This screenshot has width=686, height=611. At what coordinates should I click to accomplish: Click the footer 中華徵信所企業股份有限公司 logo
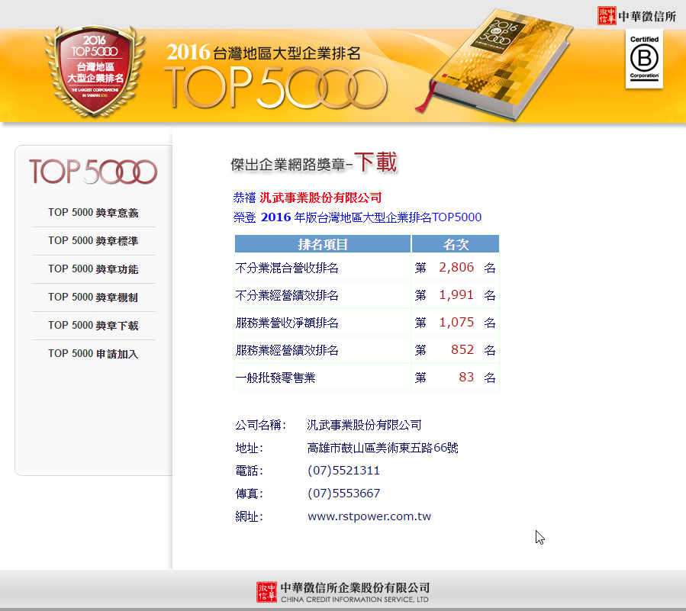[343, 592]
